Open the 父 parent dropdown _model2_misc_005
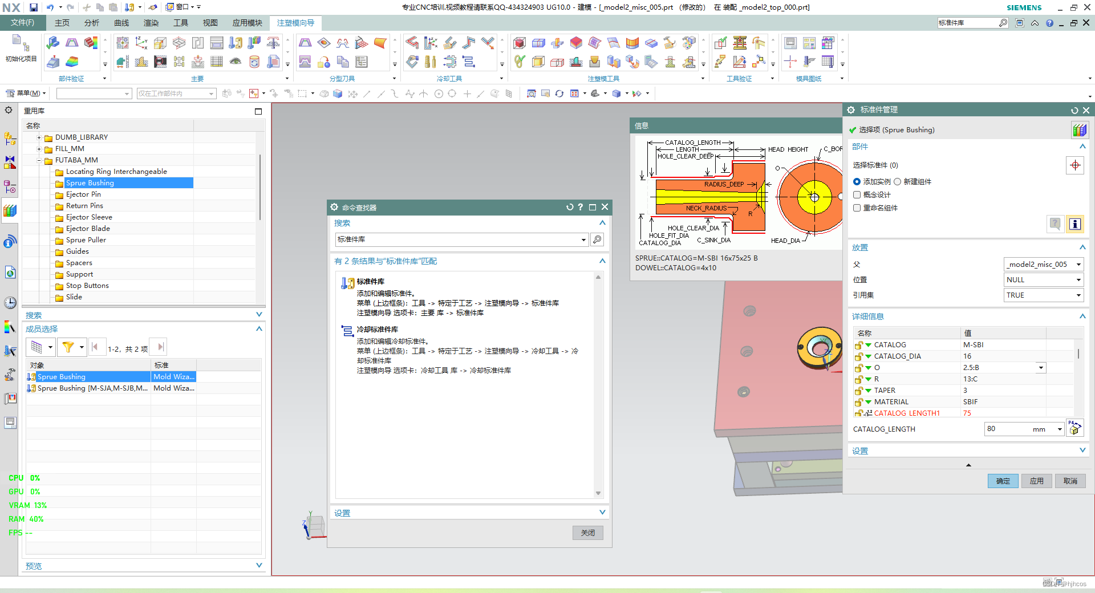Image resolution: width=1095 pixels, height=593 pixels. click(x=1043, y=264)
